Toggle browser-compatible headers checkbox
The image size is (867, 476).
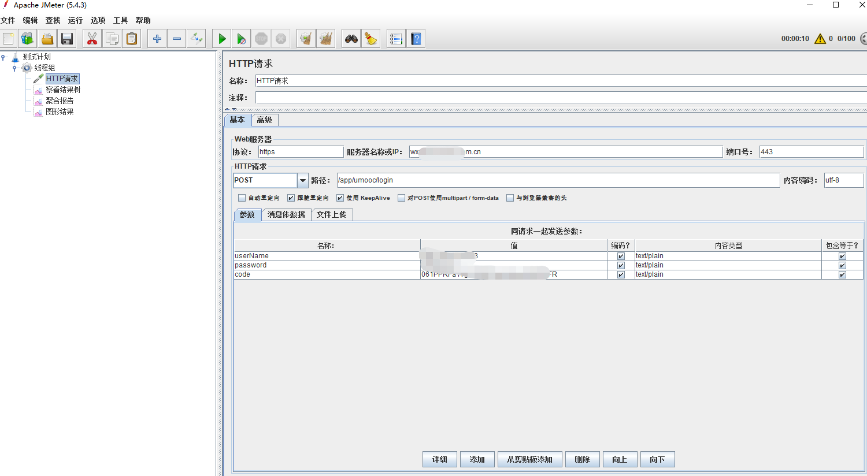510,198
